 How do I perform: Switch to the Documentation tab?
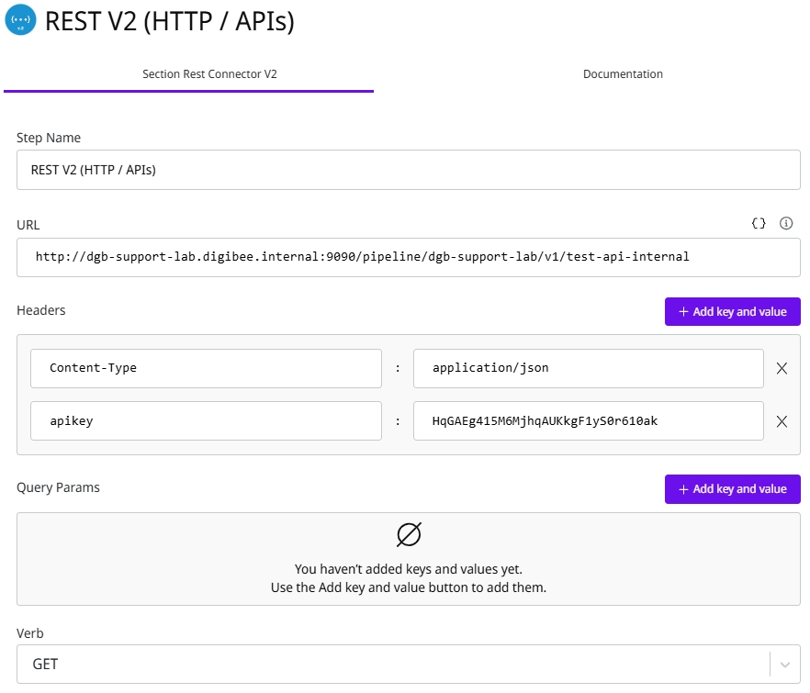(623, 74)
